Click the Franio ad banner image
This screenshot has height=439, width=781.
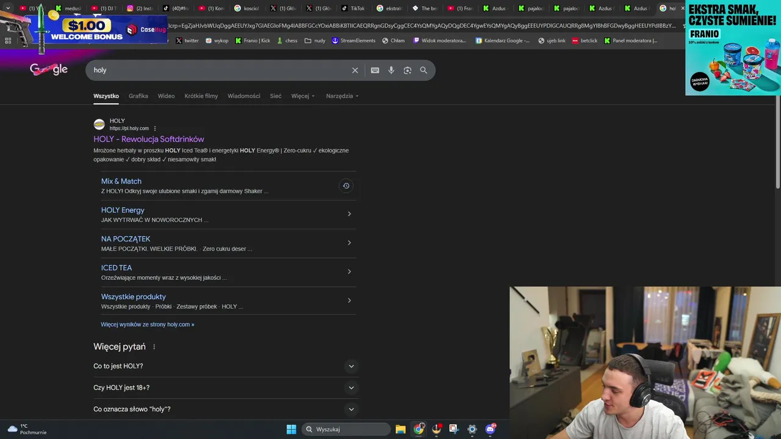(733, 48)
